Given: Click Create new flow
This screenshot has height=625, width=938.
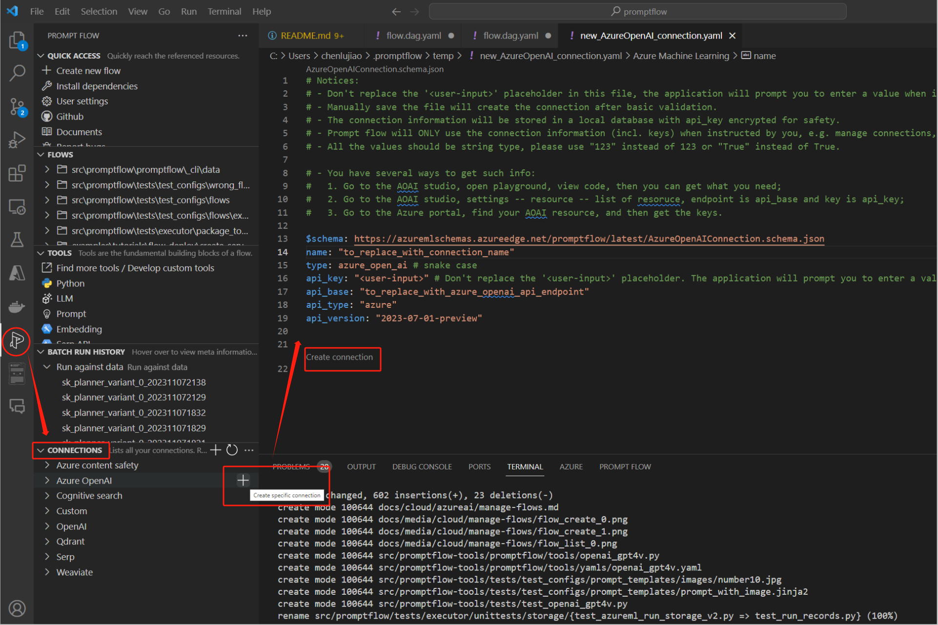Looking at the screenshot, I should coord(88,71).
